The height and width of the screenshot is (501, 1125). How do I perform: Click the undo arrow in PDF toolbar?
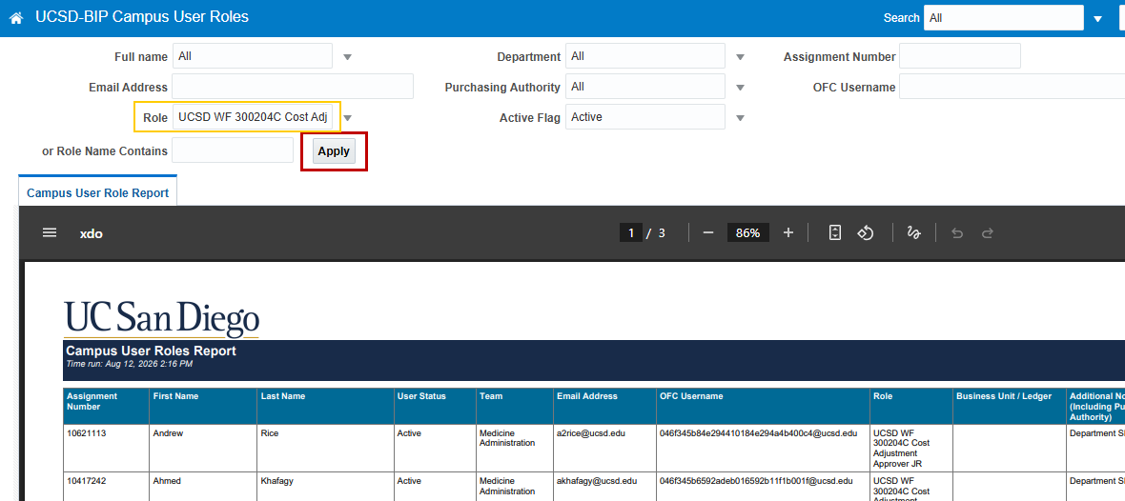(x=956, y=233)
